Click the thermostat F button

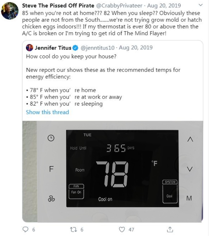coord(51,169)
